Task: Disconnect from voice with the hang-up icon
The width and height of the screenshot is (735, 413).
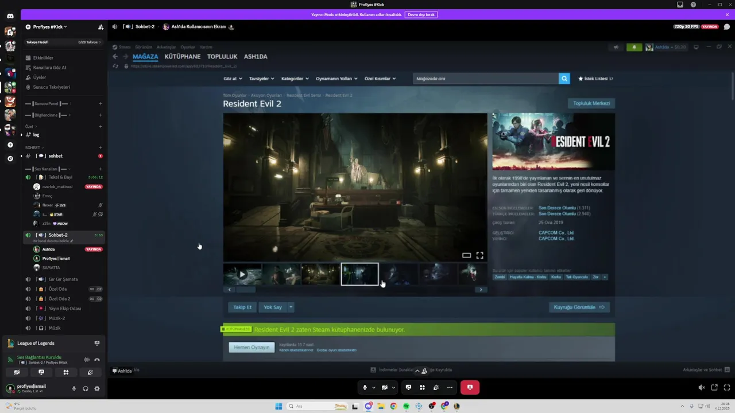Action: [x=96, y=360]
